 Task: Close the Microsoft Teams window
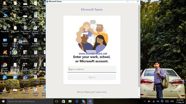tap(138, 1)
